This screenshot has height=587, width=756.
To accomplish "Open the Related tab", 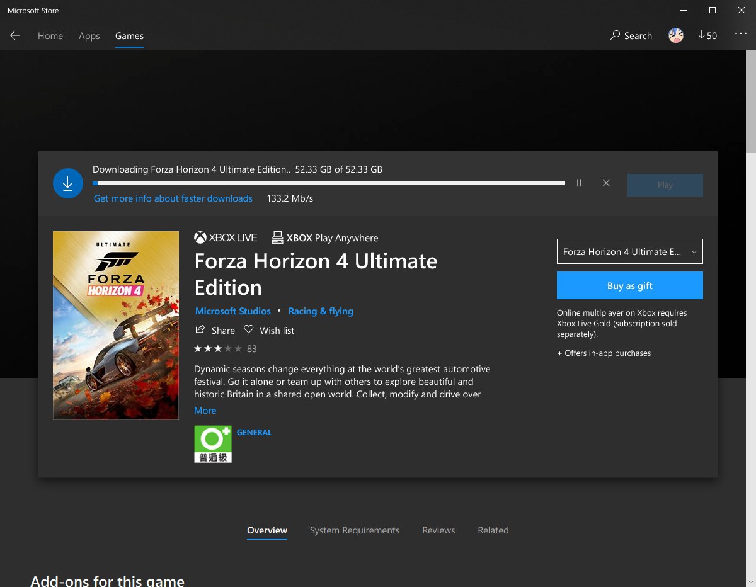I will point(493,530).
